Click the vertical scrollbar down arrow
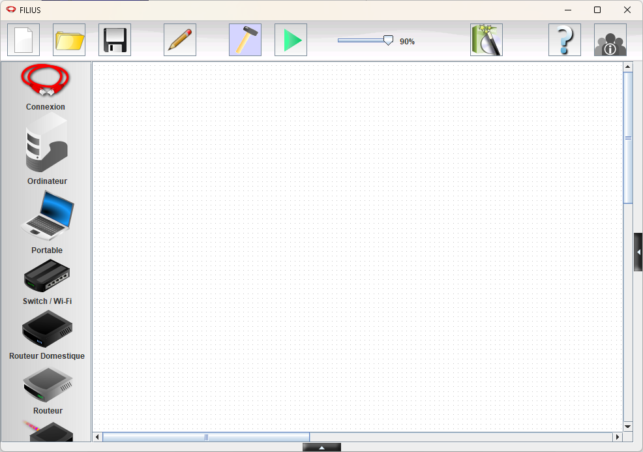This screenshot has height=452, width=643. coord(628,427)
